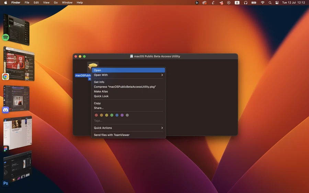Open the keyboard input source menu
309x193 pixels.
point(237,2)
